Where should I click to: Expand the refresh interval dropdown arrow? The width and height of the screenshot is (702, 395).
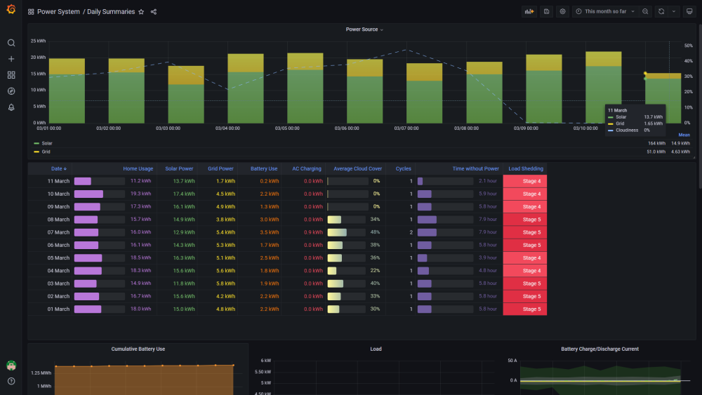coord(674,12)
